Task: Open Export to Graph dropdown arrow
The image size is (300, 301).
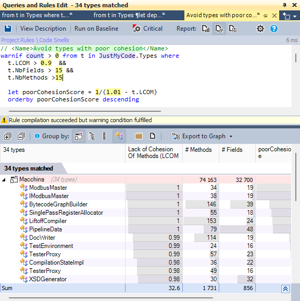Action: pyautogui.click(x=231, y=136)
